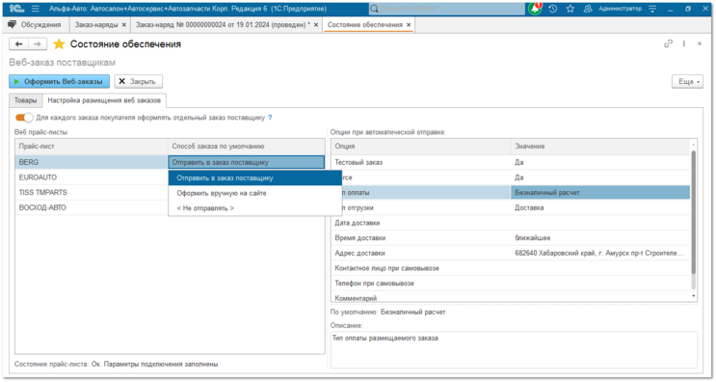Select Телефон при самовывозе row

coord(511,283)
